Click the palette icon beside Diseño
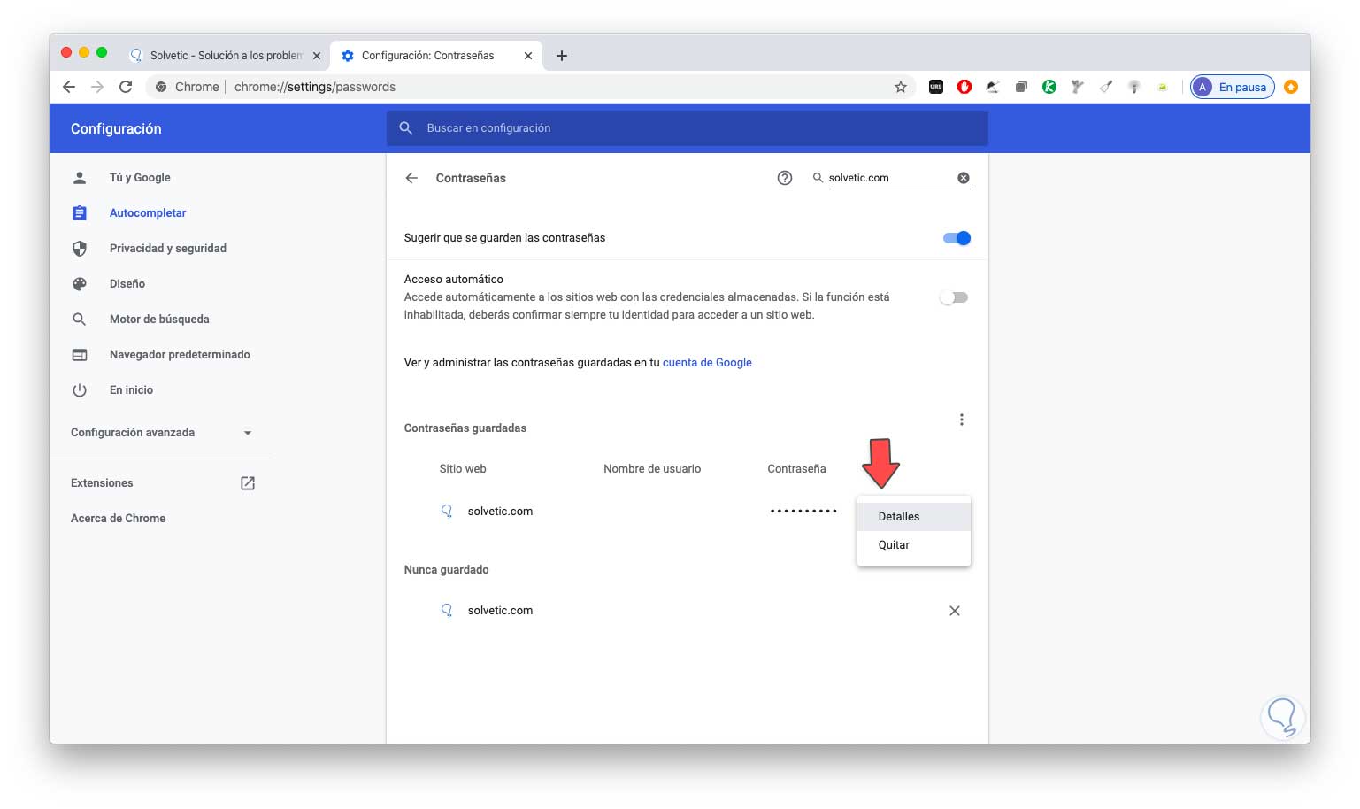1360x809 pixels. pos(80,284)
